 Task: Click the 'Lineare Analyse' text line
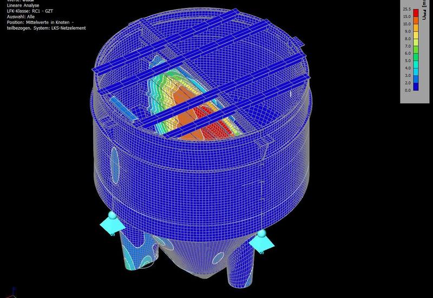pos(17,5)
